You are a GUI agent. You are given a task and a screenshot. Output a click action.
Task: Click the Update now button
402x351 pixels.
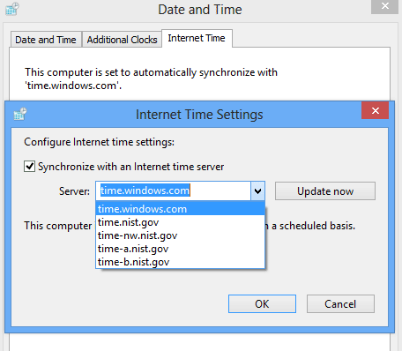[x=325, y=191]
